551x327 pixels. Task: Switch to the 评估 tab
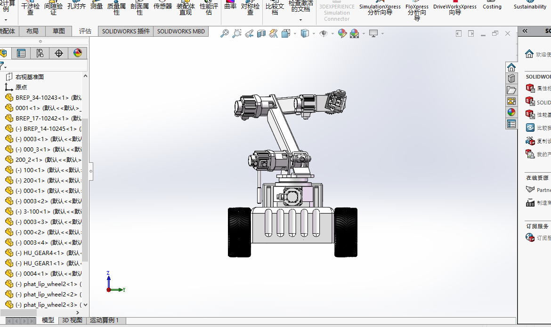[x=85, y=31]
